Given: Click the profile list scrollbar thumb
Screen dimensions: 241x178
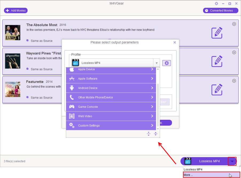Looking at the screenshot, I should pos(158,105).
